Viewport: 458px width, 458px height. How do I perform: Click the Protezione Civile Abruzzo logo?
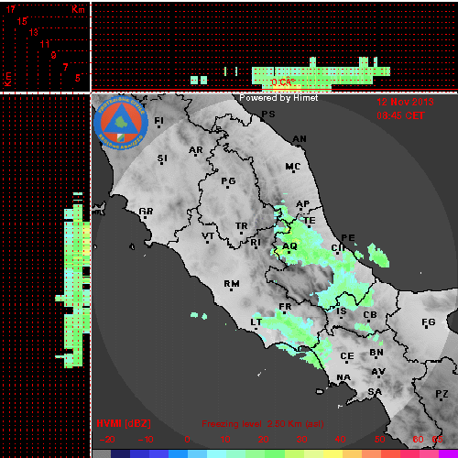click(121, 123)
